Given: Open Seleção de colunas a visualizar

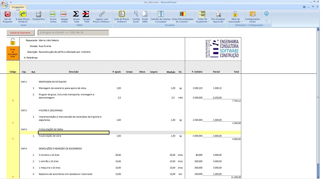Looking at the screenshot, I should (161, 14).
